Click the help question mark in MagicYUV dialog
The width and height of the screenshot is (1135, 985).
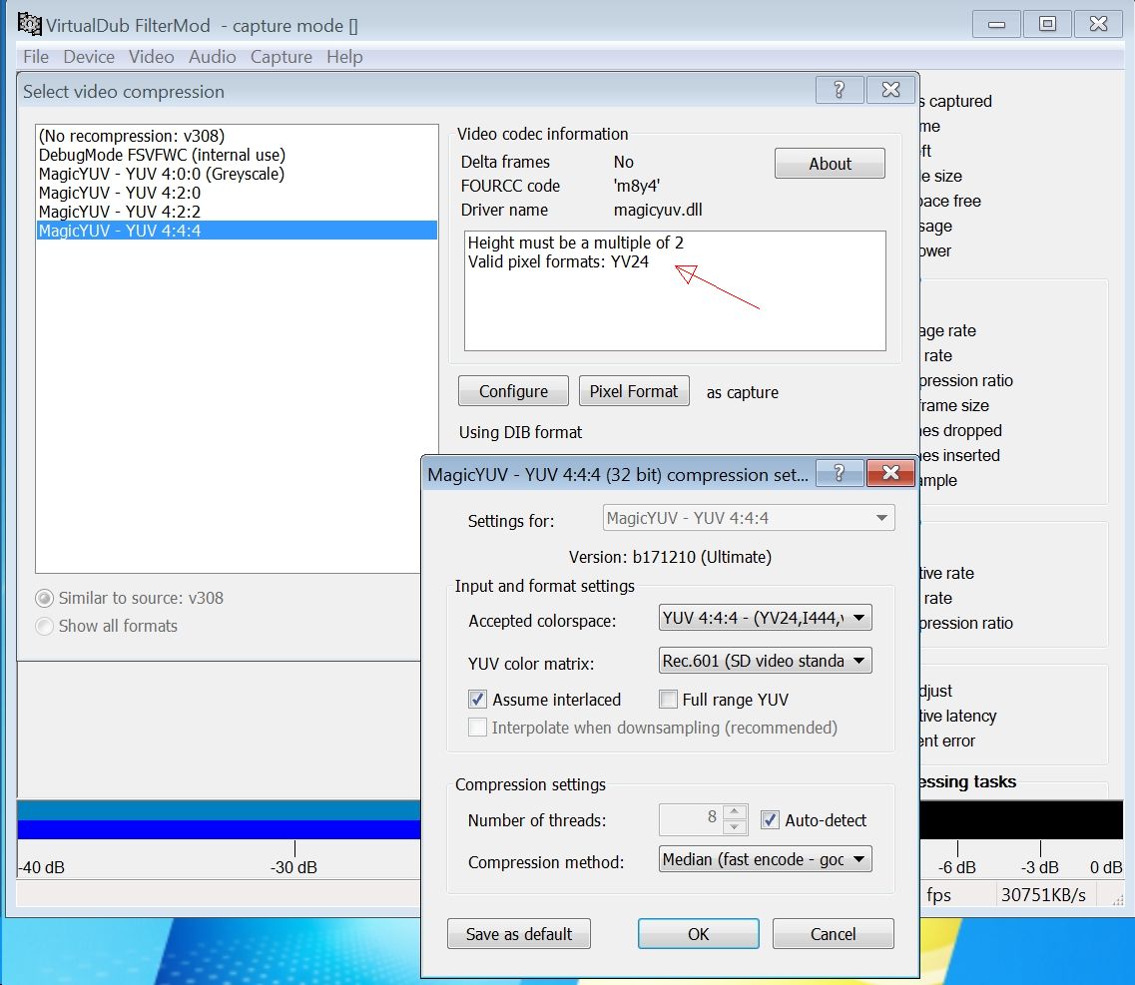(840, 473)
